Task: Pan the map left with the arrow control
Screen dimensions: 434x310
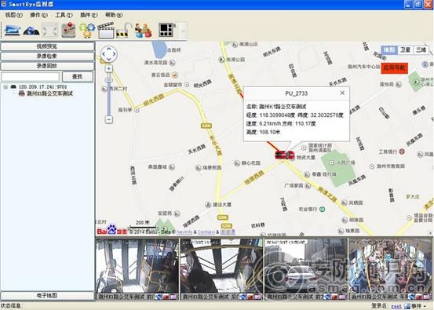Action: (x=104, y=54)
